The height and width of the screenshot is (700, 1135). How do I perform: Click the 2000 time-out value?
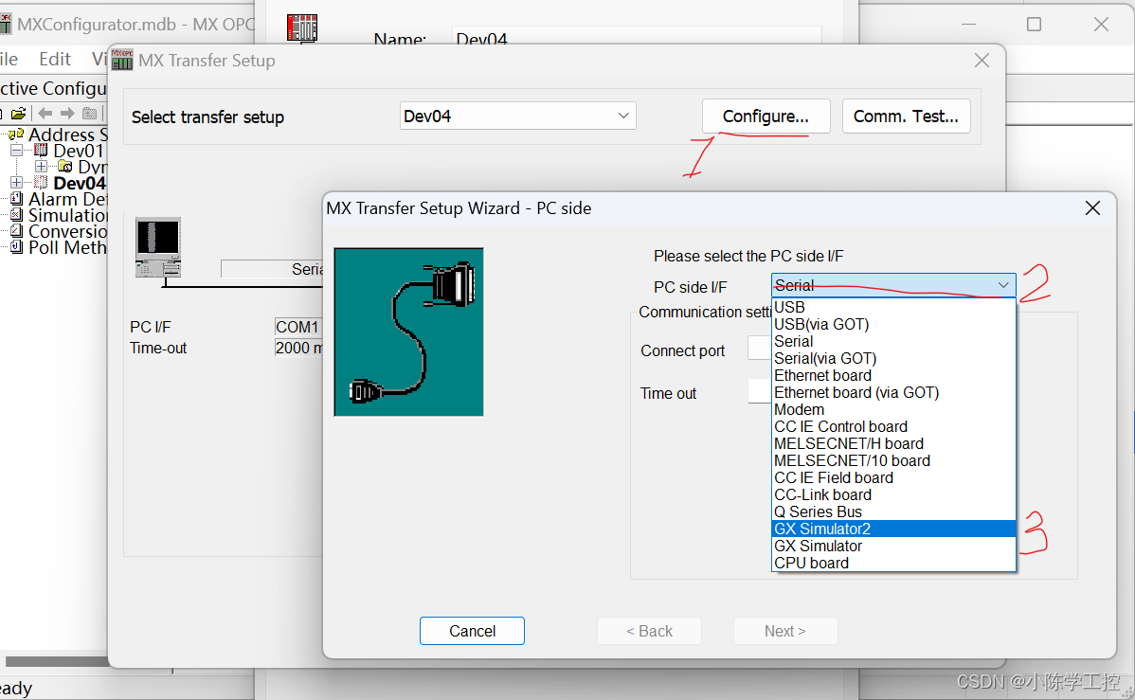(x=298, y=348)
